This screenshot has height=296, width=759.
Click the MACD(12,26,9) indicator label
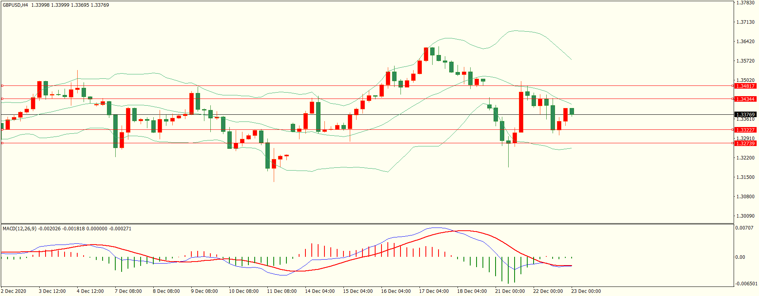pos(19,229)
